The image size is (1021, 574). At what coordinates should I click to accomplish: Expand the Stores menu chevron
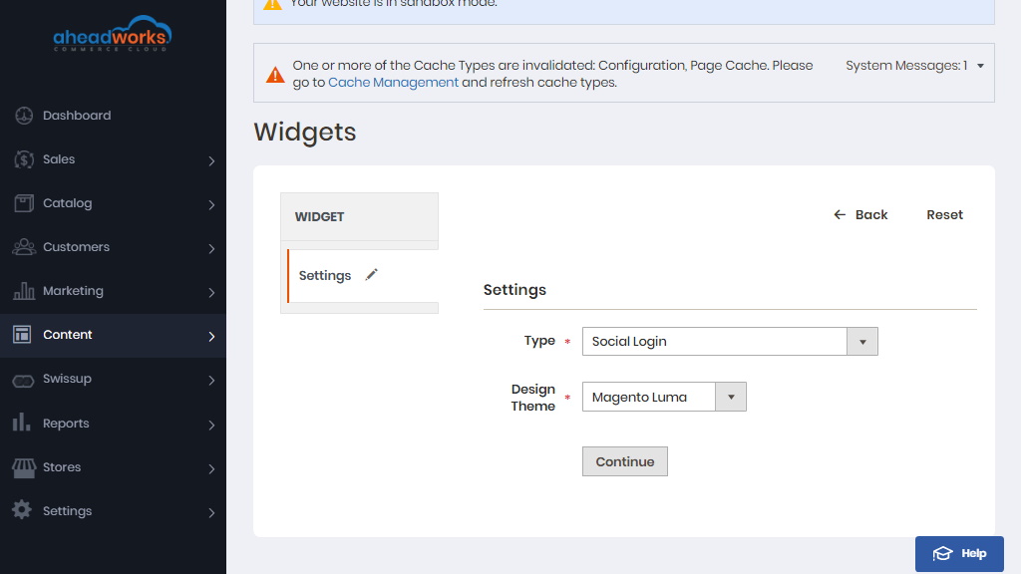(211, 468)
